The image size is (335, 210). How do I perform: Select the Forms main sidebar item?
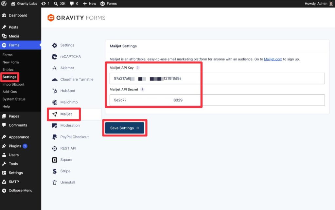tap(21, 45)
